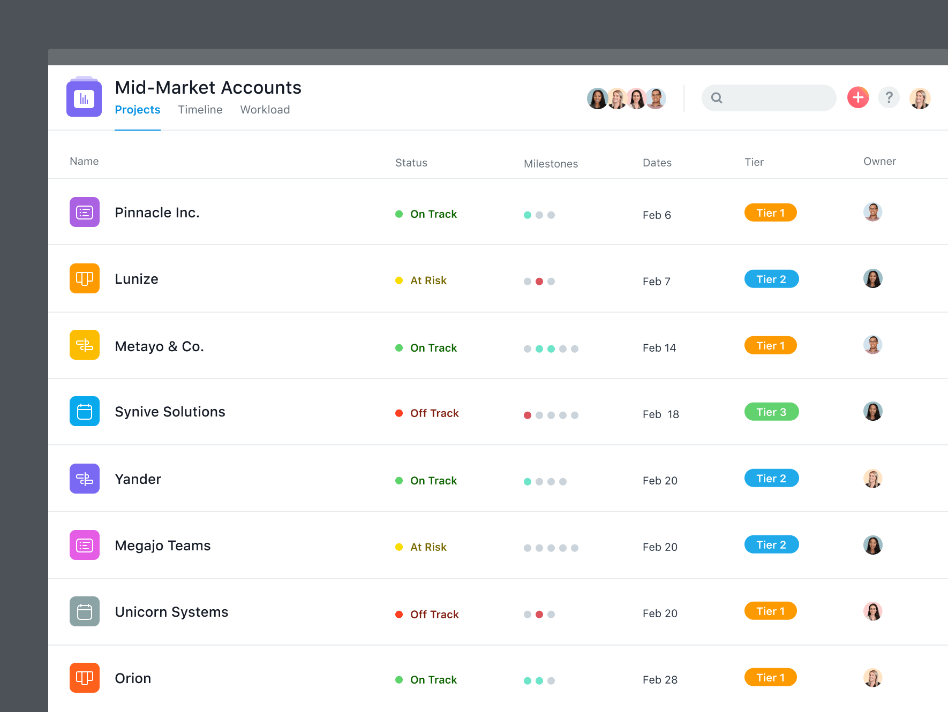Click the Mid-Market Accounts portfolio icon
The image size is (948, 712).
click(84, 97)
